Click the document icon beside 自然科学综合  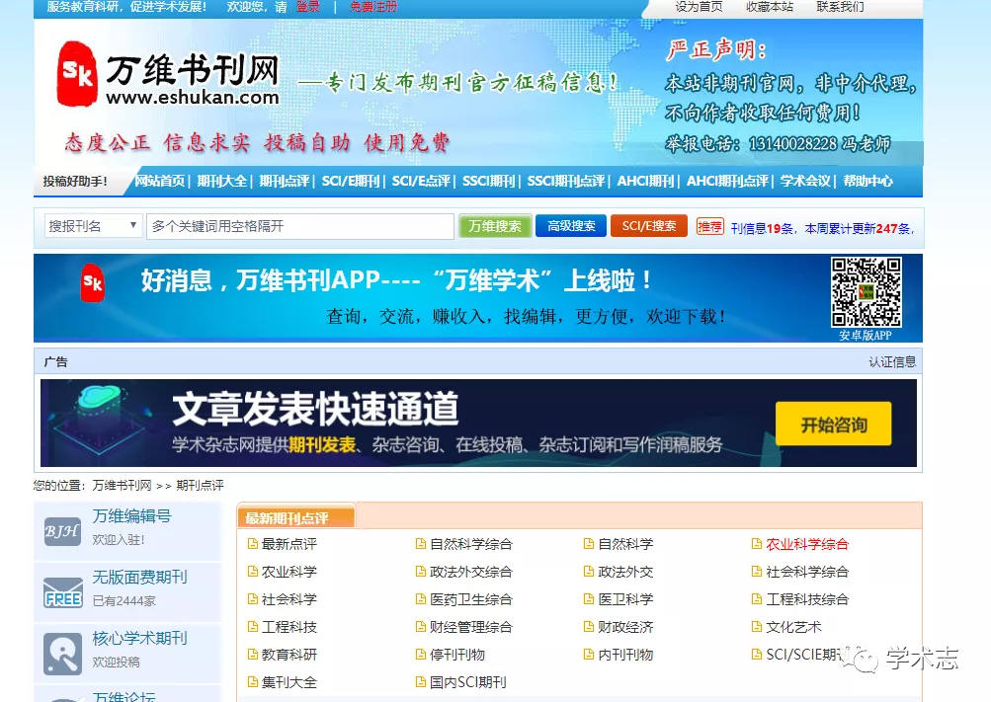pos(421,544)
